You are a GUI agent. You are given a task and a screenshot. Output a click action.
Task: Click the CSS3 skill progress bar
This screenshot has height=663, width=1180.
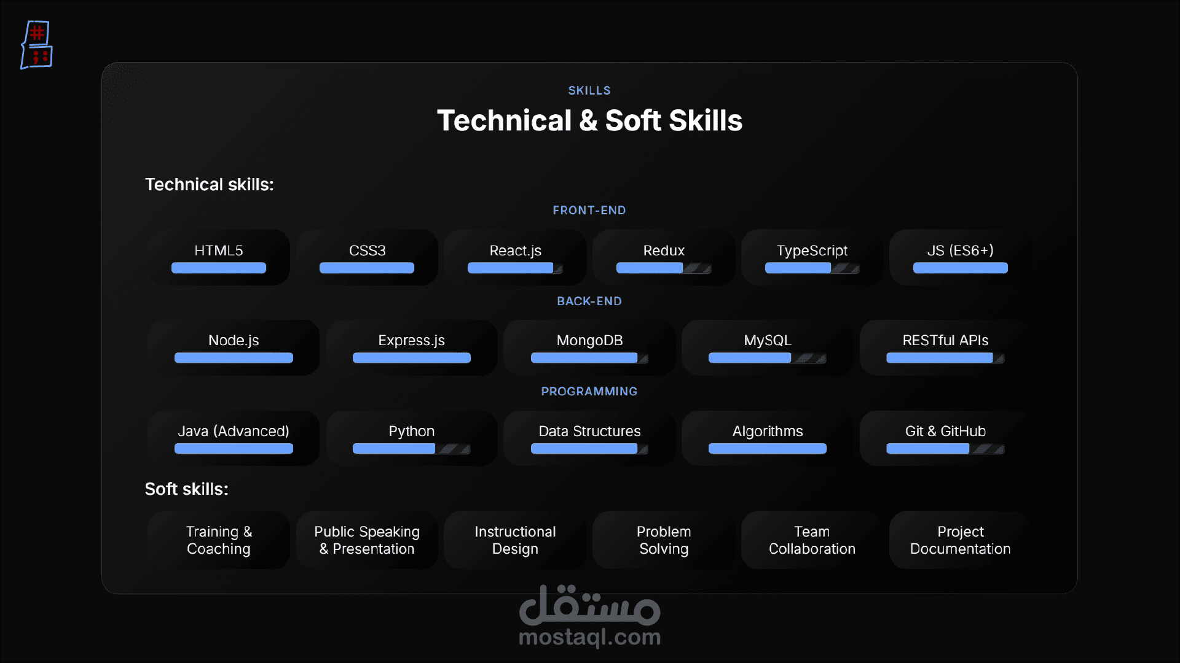pos(367,268)
